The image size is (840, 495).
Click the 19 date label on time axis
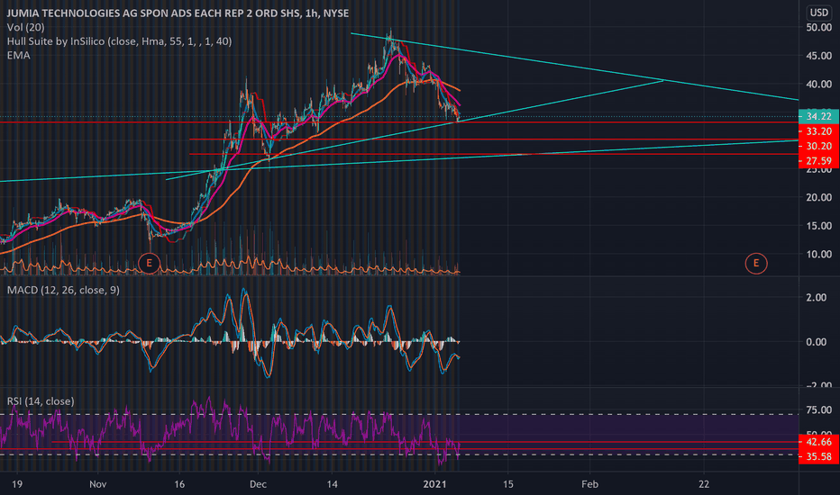[17, 484]
